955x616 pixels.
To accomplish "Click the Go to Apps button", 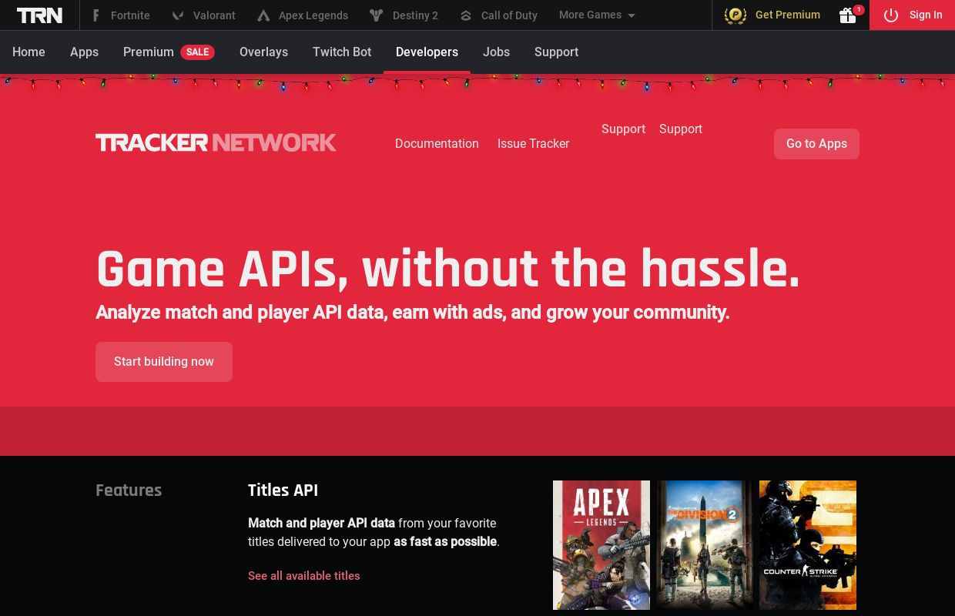I will [816, 144].
